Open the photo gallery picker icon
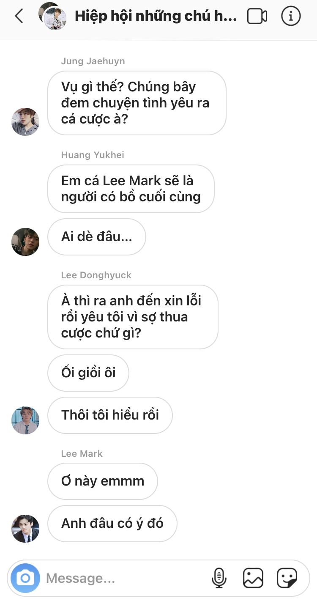This screenshot has height=612, width=317. click(253, 578)
